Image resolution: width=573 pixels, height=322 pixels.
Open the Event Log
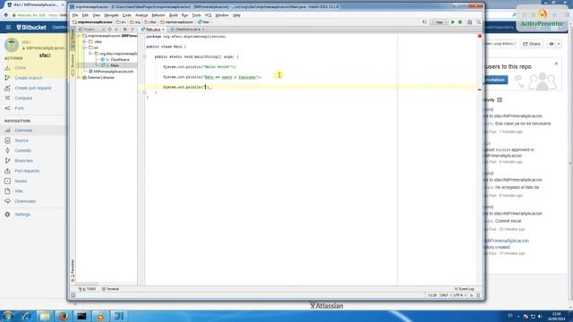pos(464,289)
